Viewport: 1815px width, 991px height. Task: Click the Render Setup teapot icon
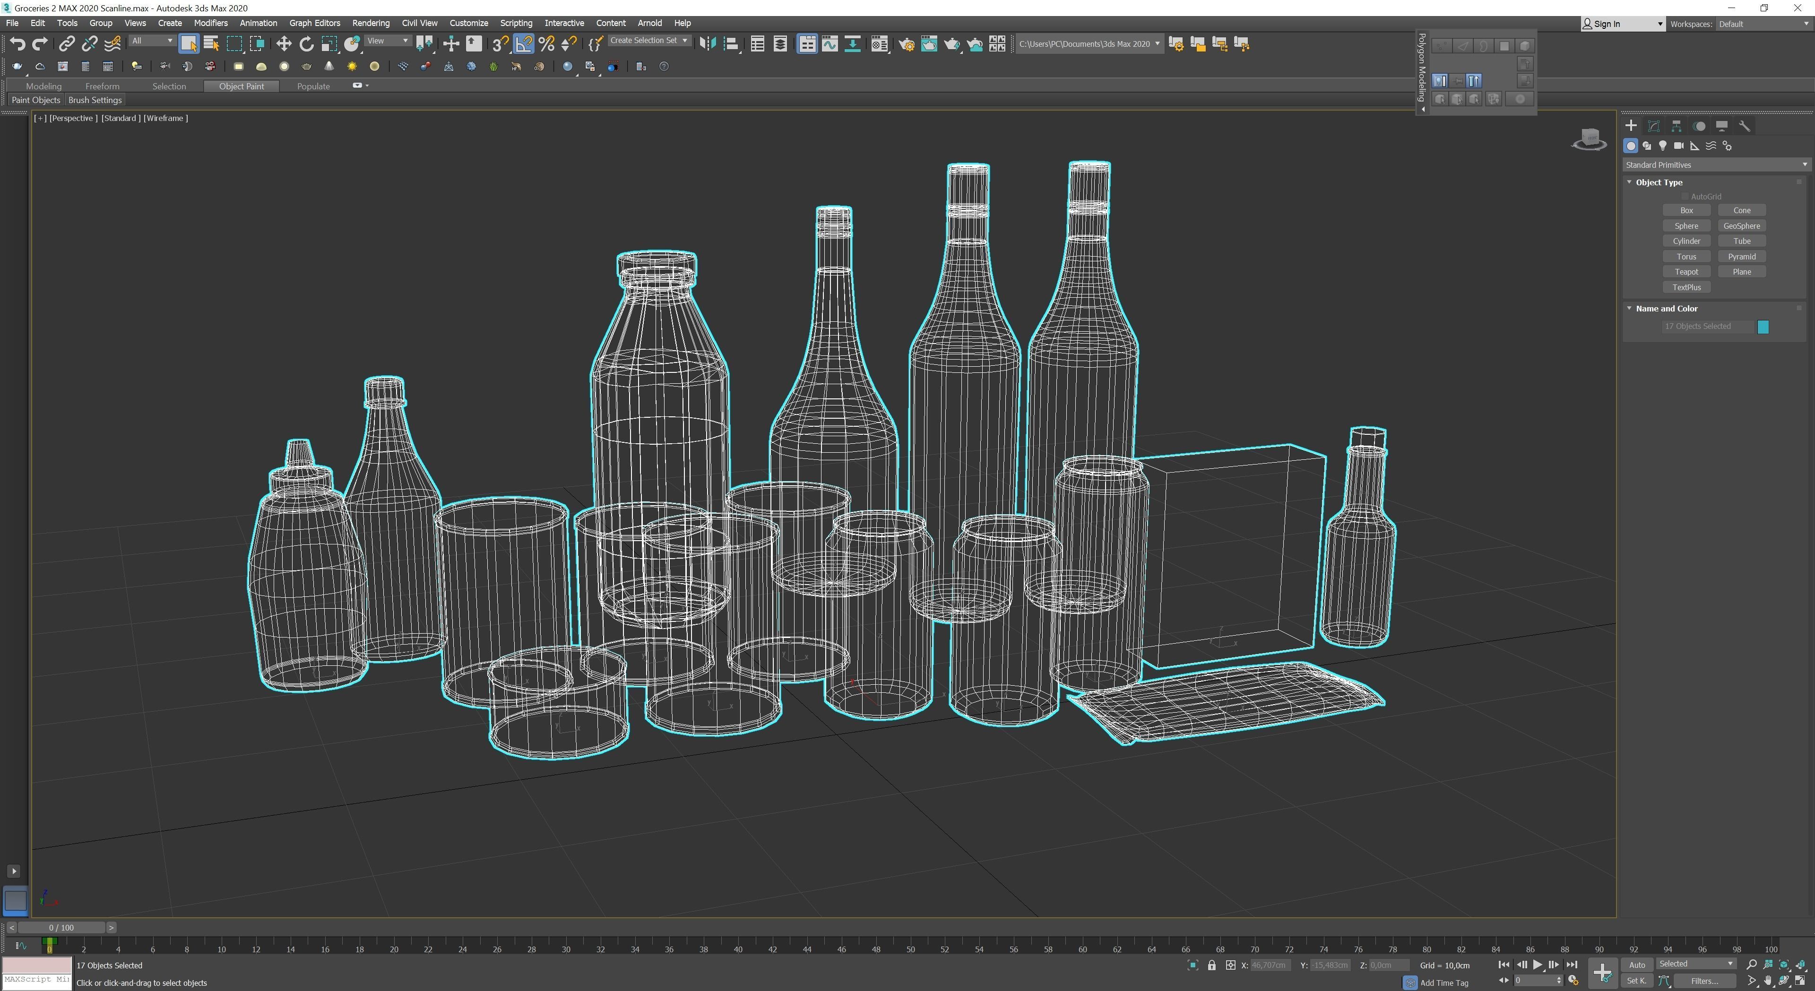[906, 44]
